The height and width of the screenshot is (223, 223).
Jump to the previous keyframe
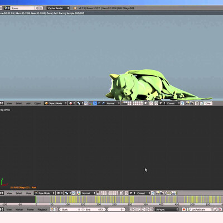[135, 210]
